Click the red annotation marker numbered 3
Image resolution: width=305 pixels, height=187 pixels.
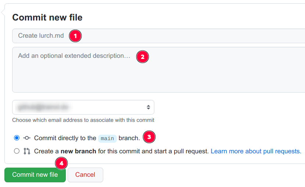(149, 137)
